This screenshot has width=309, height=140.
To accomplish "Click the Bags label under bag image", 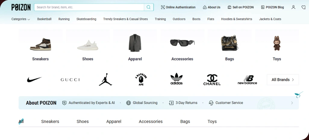I will pyautogui.click(x=229, y=59).
